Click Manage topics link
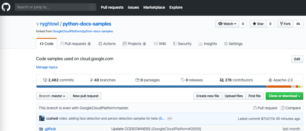The height and width of the screenshot is (131, 306). click(x=47, y=67)
